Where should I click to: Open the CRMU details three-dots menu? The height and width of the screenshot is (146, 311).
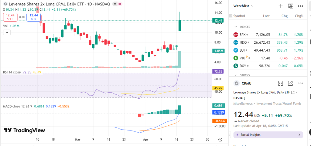coord(300,83)
